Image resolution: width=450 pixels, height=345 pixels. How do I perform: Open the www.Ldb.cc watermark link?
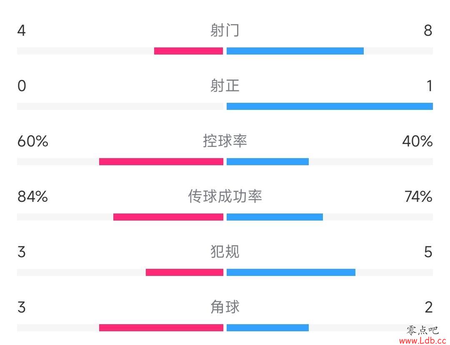(422, 341)
